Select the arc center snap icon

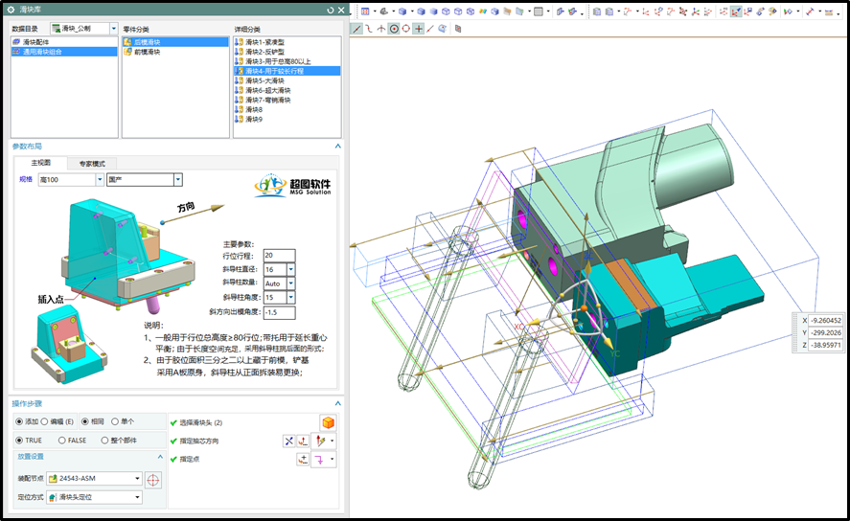point(394,29)
